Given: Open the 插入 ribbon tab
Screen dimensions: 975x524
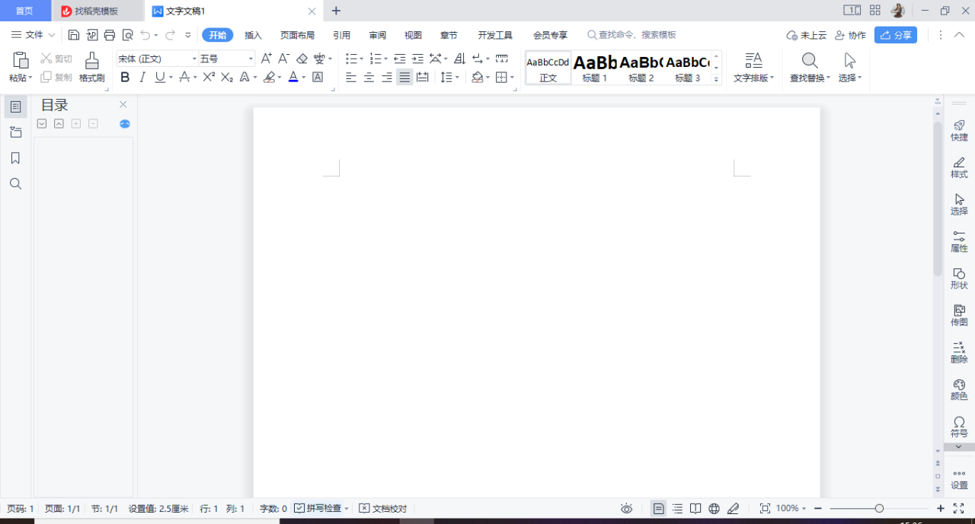Looking at the screenshot, I should click(253, 35).
